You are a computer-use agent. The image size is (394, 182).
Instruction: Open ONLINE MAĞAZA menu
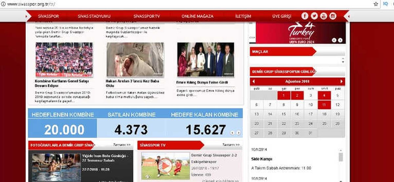pyautogui.click(x=197, y=16)
